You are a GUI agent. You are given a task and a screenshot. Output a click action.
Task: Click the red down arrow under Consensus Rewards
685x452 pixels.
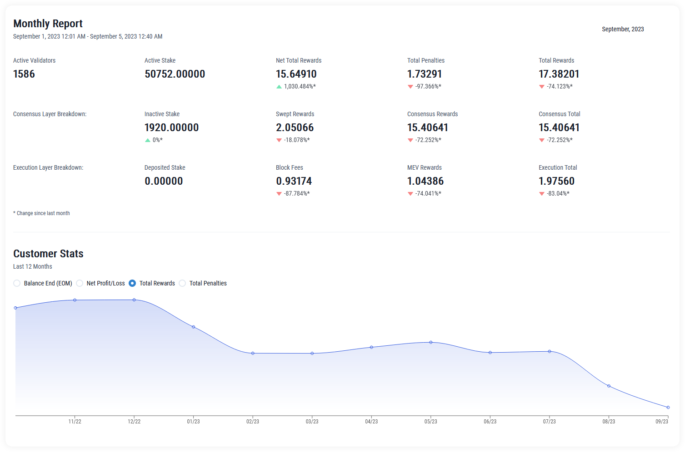[x=410, y=140]
